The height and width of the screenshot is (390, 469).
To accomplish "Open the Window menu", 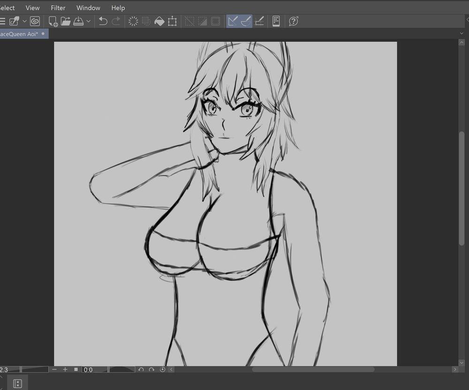I will point(88,8).
